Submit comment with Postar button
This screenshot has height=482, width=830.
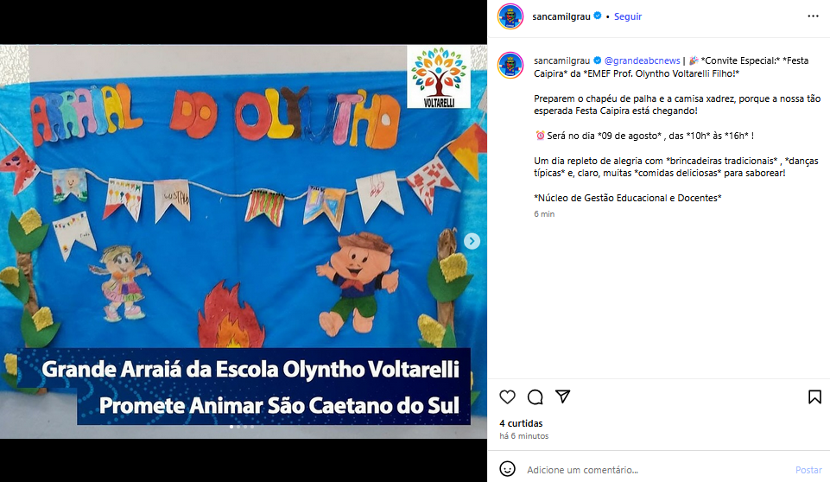[x=808, y=470]
